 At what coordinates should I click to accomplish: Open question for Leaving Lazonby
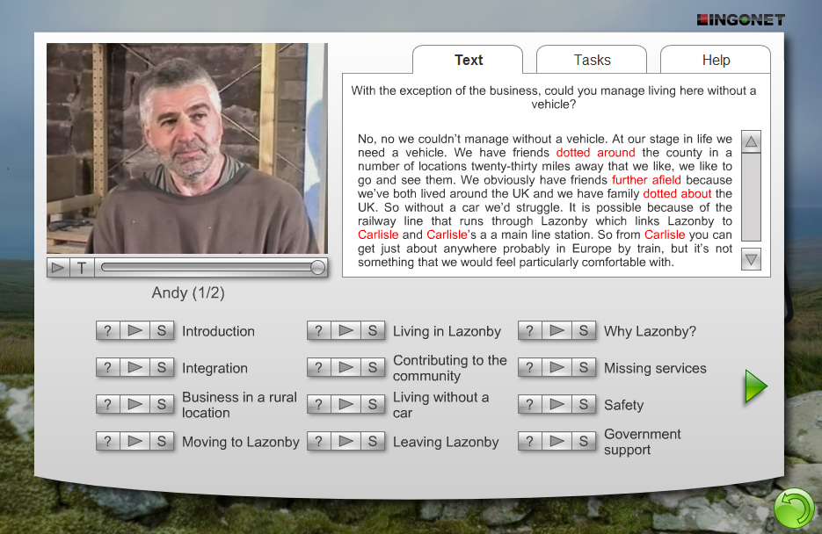coord(319,441)
